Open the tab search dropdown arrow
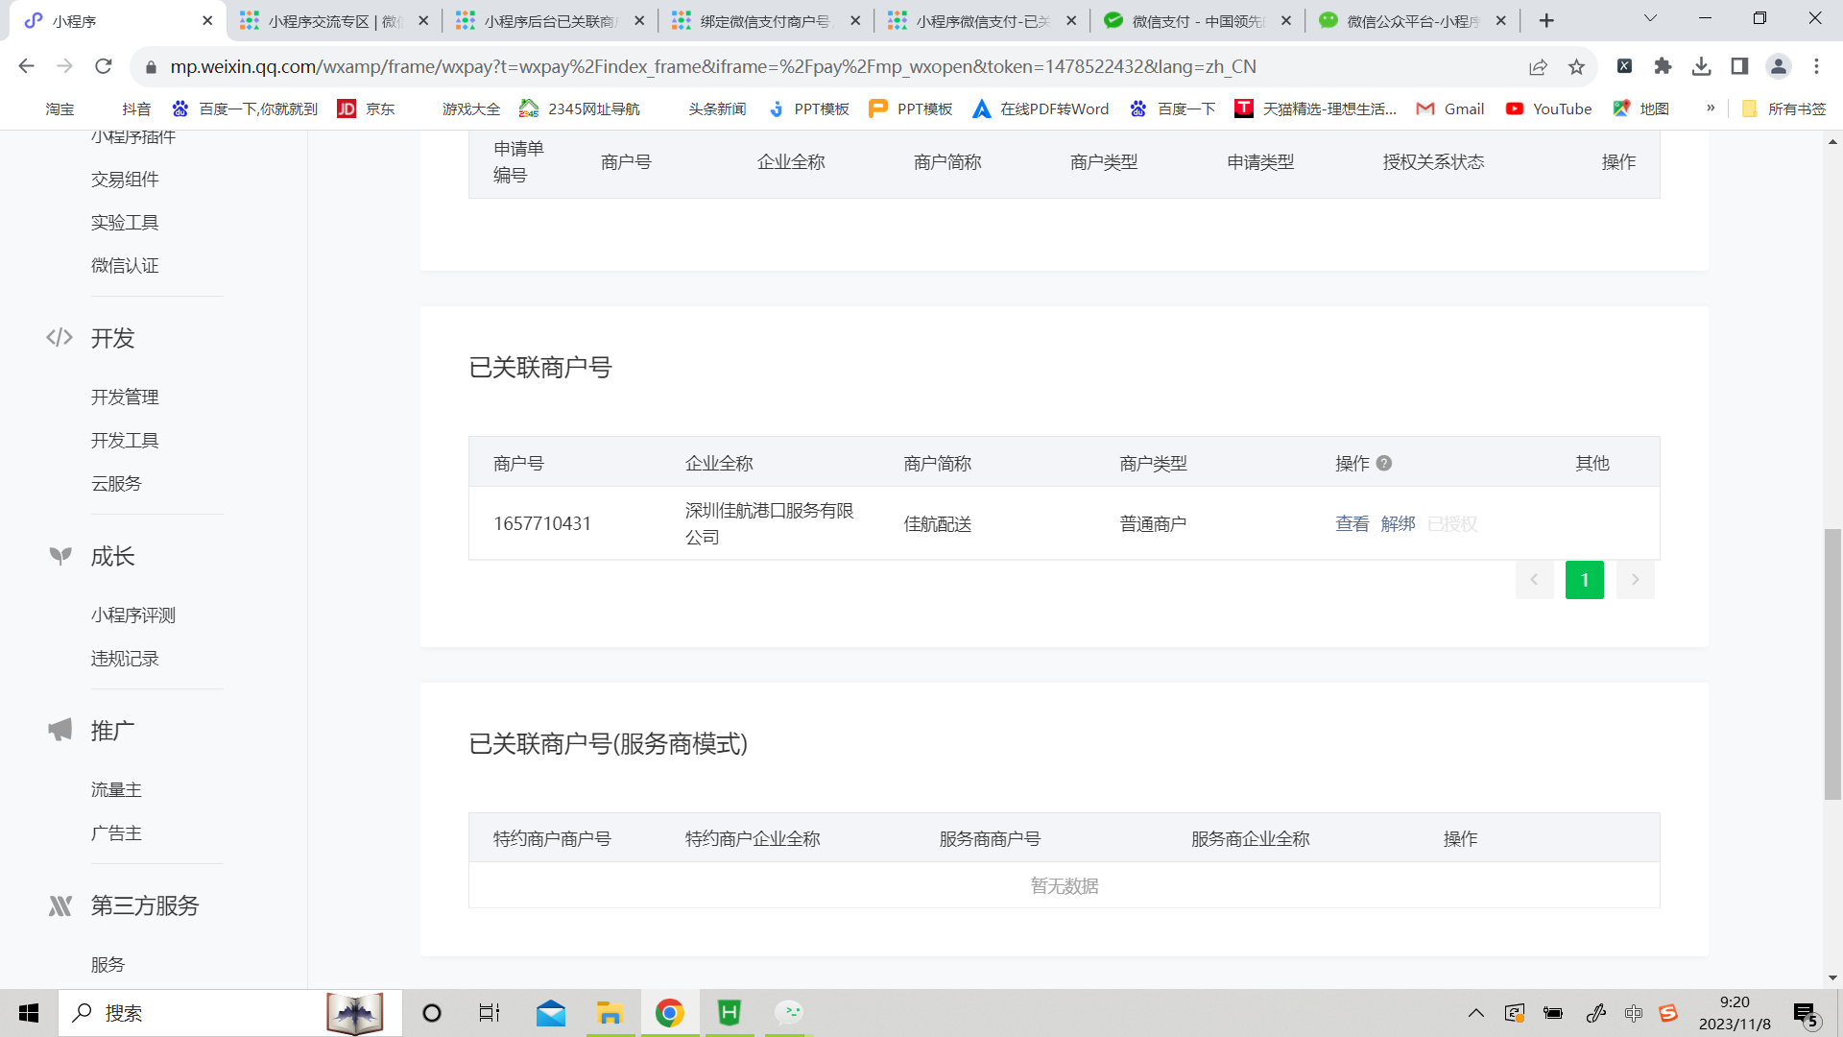This screenshot has width=1843, height=1037. click(1650, 19)
